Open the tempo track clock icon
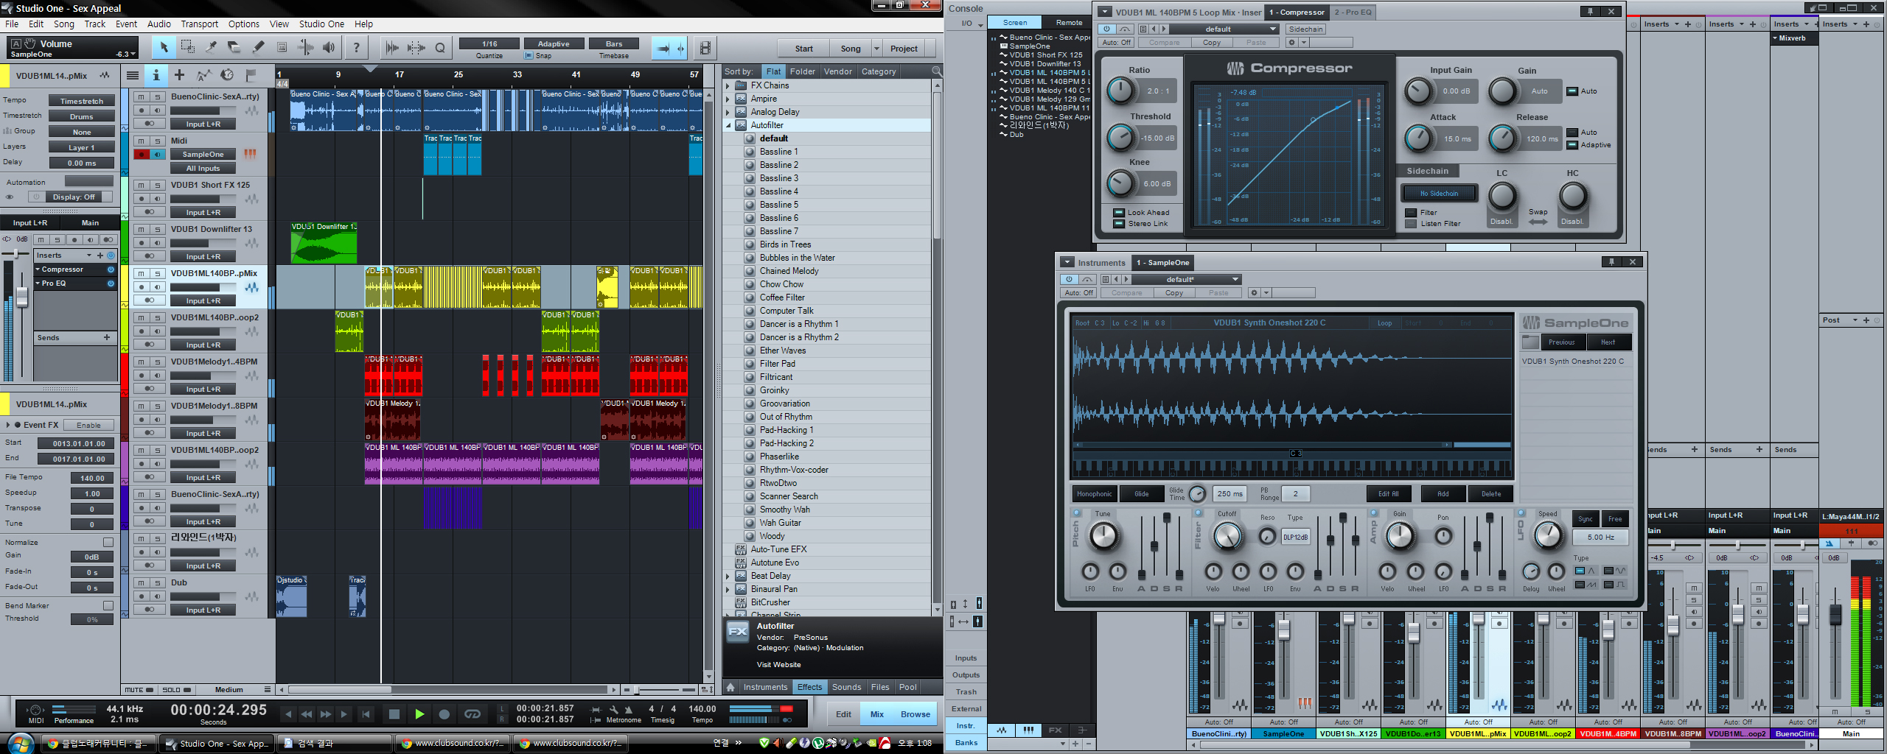The image size is (1887, 754). click(227, 75)
